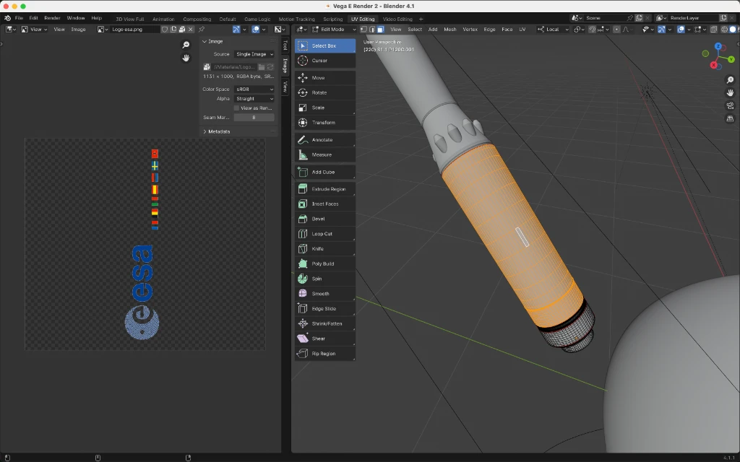
Task: Open the Render menu
Action: point(52,18)
